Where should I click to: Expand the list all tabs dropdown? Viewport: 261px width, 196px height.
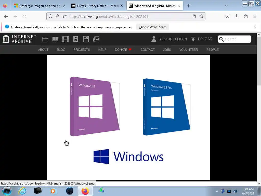[x=226, y=6]
